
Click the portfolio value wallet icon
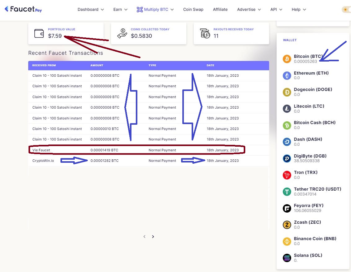[x=39, y=33]
